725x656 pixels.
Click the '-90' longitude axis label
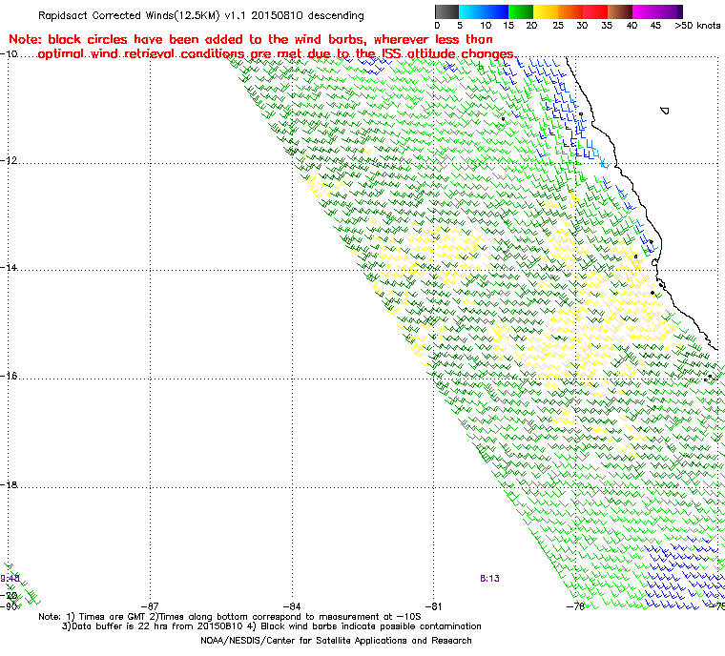coord(9,606)
